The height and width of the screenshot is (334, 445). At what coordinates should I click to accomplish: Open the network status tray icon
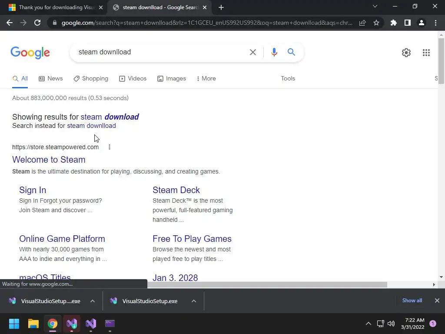(x=380, y=324)
